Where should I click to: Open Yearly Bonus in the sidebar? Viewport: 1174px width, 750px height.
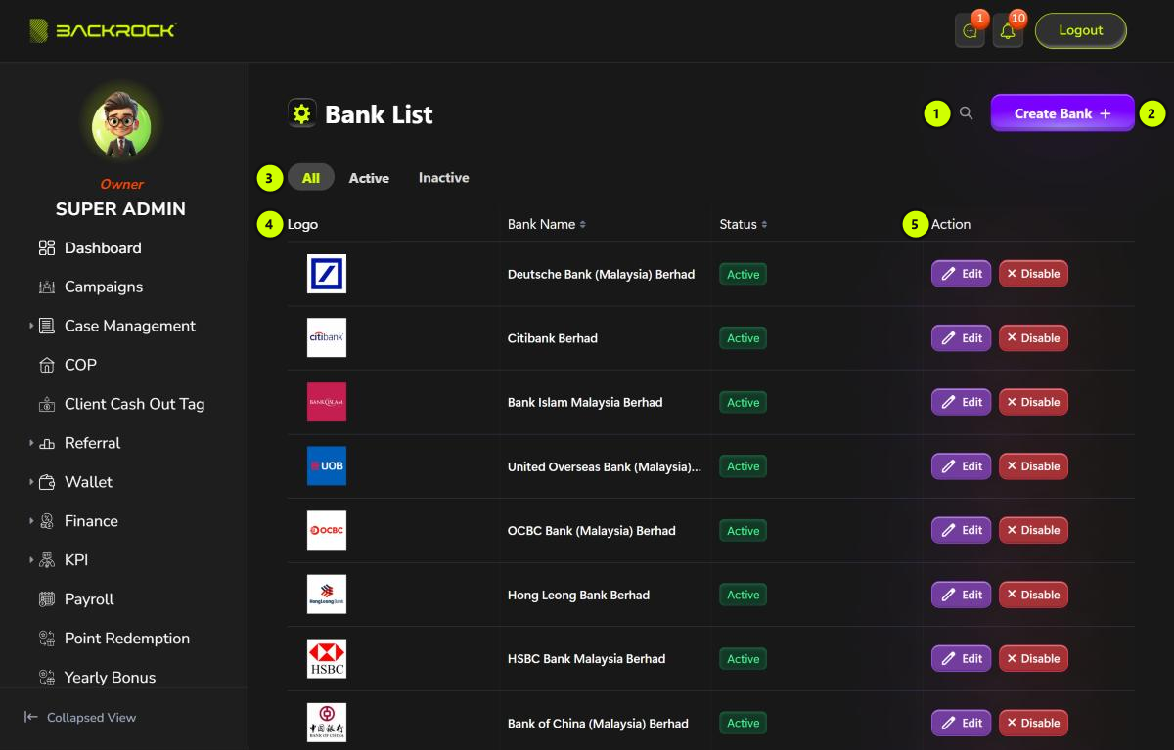click(x=97, y=678)
